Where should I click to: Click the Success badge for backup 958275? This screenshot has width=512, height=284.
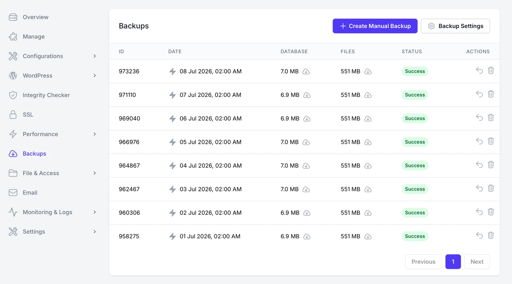click(415, 236)
